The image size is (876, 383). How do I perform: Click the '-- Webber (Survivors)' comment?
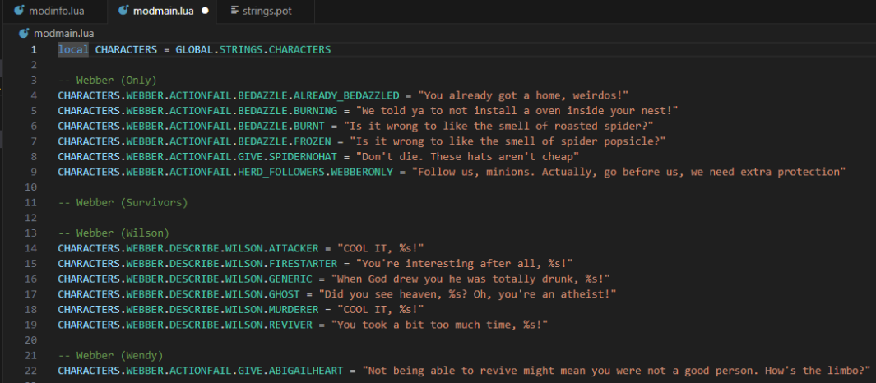[123, 201]
